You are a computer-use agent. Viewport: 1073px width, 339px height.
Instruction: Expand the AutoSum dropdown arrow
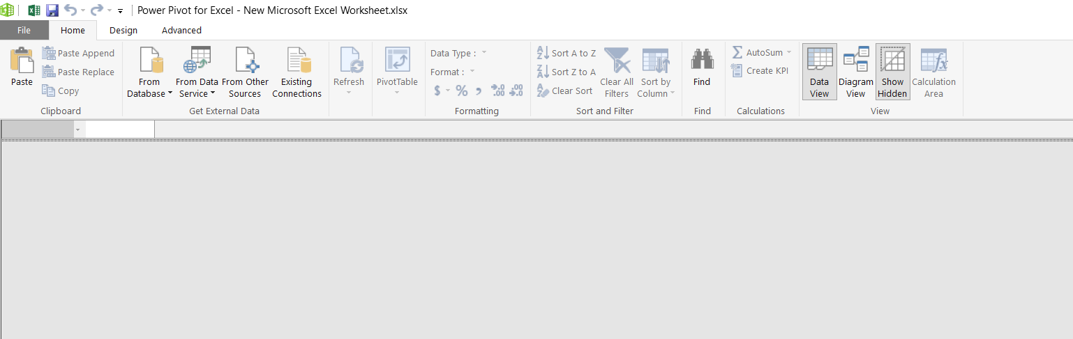click(789, 53)
